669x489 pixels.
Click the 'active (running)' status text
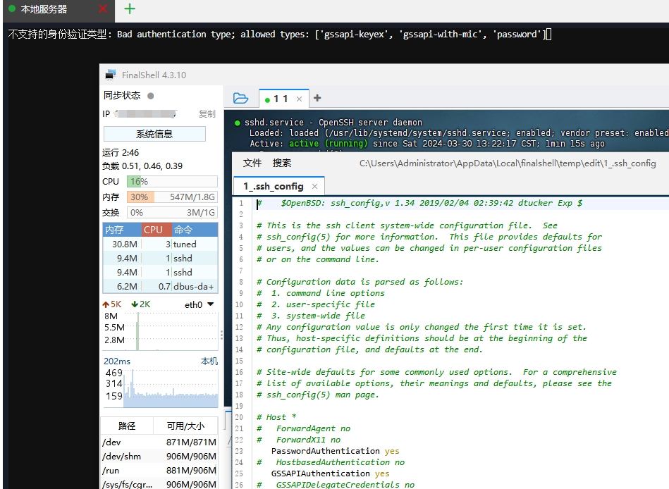tap(328, 144)
